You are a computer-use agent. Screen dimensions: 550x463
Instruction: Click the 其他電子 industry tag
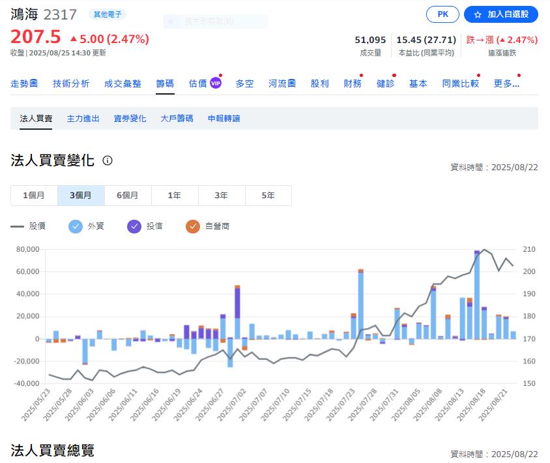click(108, 14)
